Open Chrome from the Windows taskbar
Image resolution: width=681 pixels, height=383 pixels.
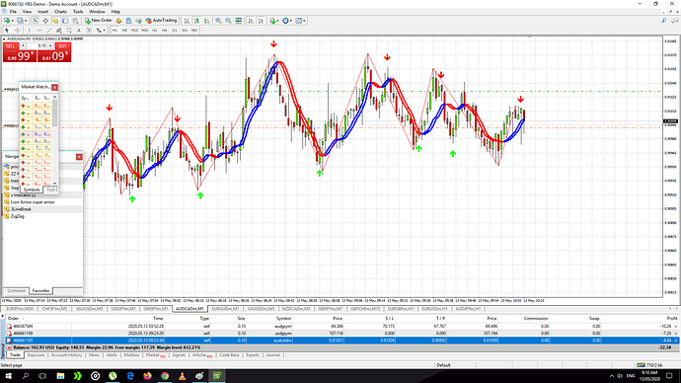(165, 376)
